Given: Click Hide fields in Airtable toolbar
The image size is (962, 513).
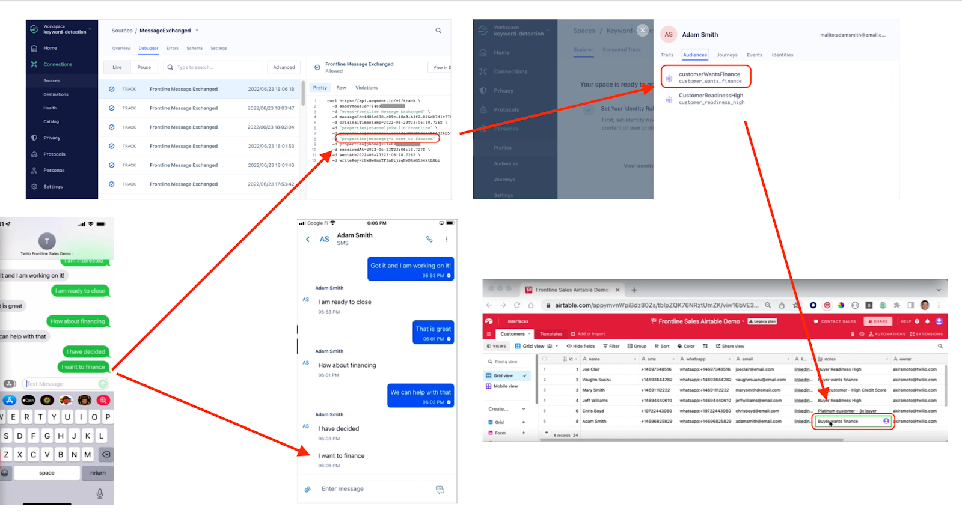Looking at the screenshot, I should (581, 346).
